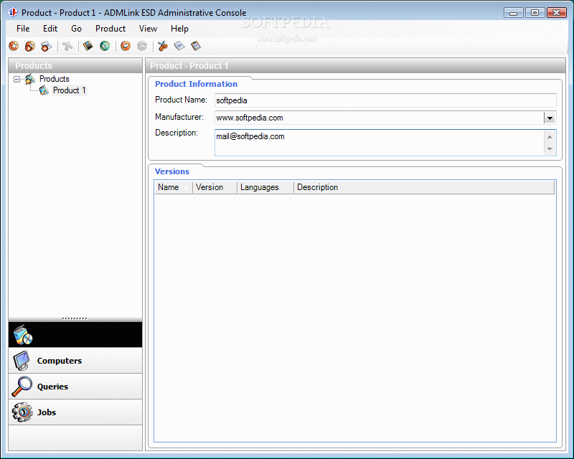The height and width of the screenshot is (459, 574).
Task: Click the software box and CD icon in black bar
Action: pos(23,335)
